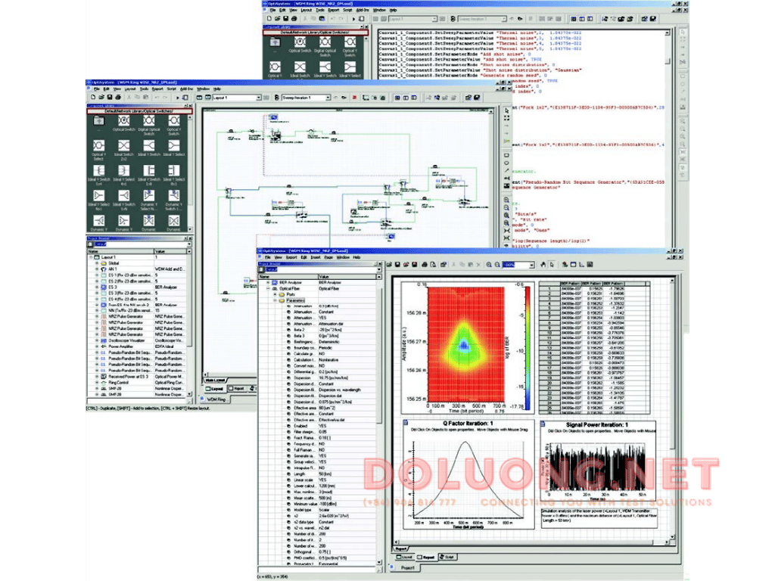Collapse the Parameters folder under Optical Fiber
775x581 pixels.
275,300
